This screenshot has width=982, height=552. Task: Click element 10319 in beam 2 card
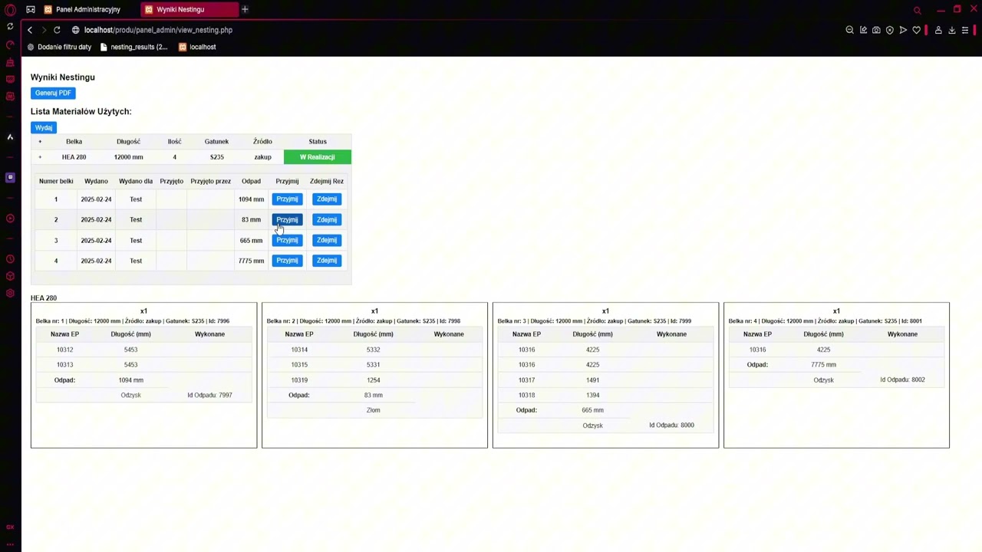[x=299, y=379]
